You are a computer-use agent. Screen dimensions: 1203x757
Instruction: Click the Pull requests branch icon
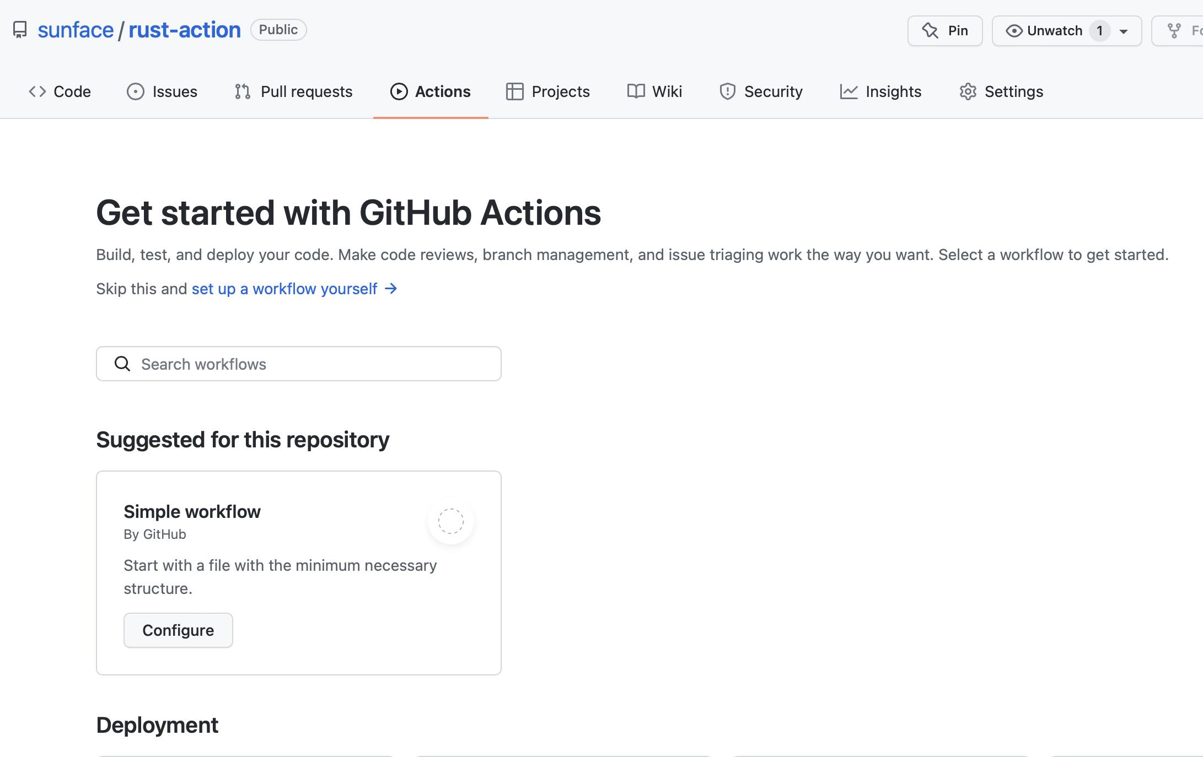click(242, 91)
